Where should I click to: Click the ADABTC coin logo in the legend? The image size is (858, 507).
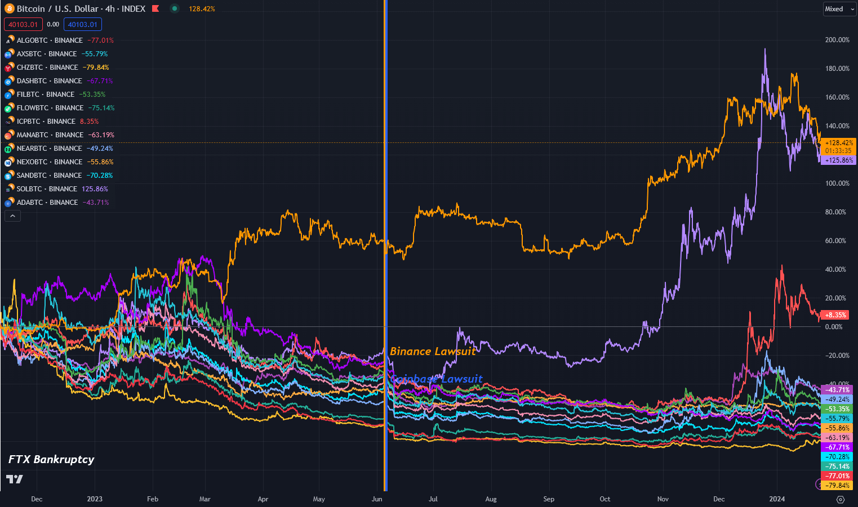[x=9, y=202]
